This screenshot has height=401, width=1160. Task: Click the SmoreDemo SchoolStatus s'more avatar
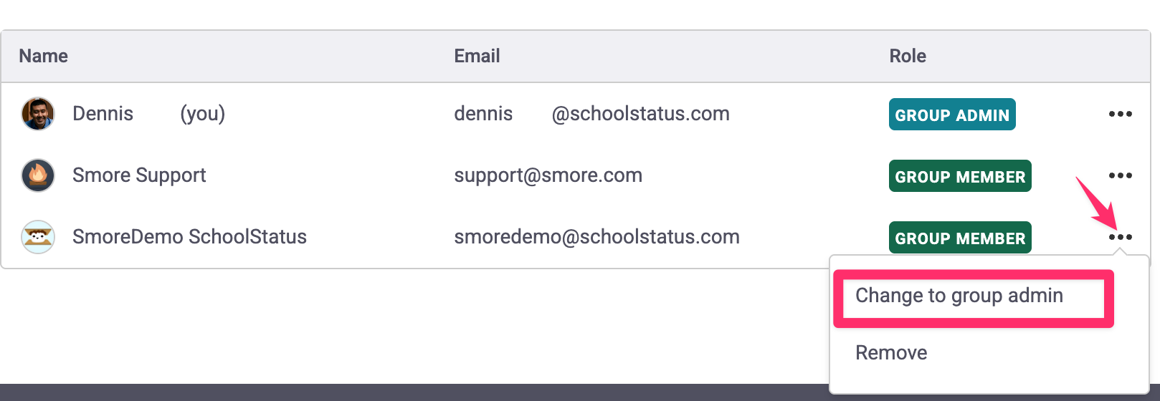coord(38,237)
